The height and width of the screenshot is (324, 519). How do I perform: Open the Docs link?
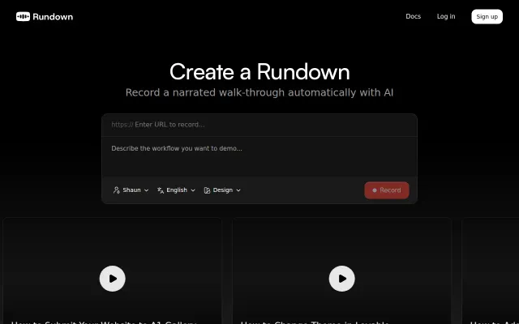[413, 16]
